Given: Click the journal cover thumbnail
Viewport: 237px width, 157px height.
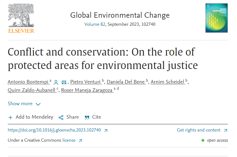Looking at the screenshot, I should (216, 18).
